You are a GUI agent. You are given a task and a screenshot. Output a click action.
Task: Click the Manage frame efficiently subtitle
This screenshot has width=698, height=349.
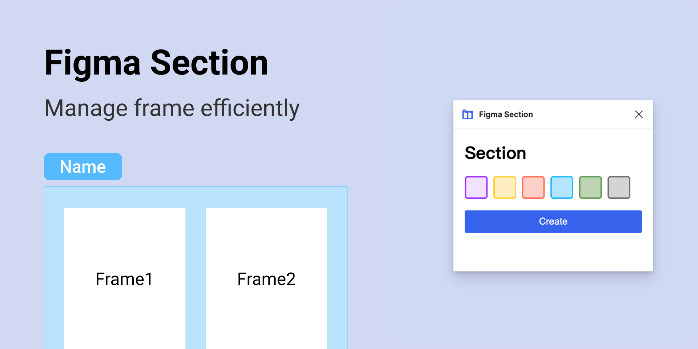172,108
